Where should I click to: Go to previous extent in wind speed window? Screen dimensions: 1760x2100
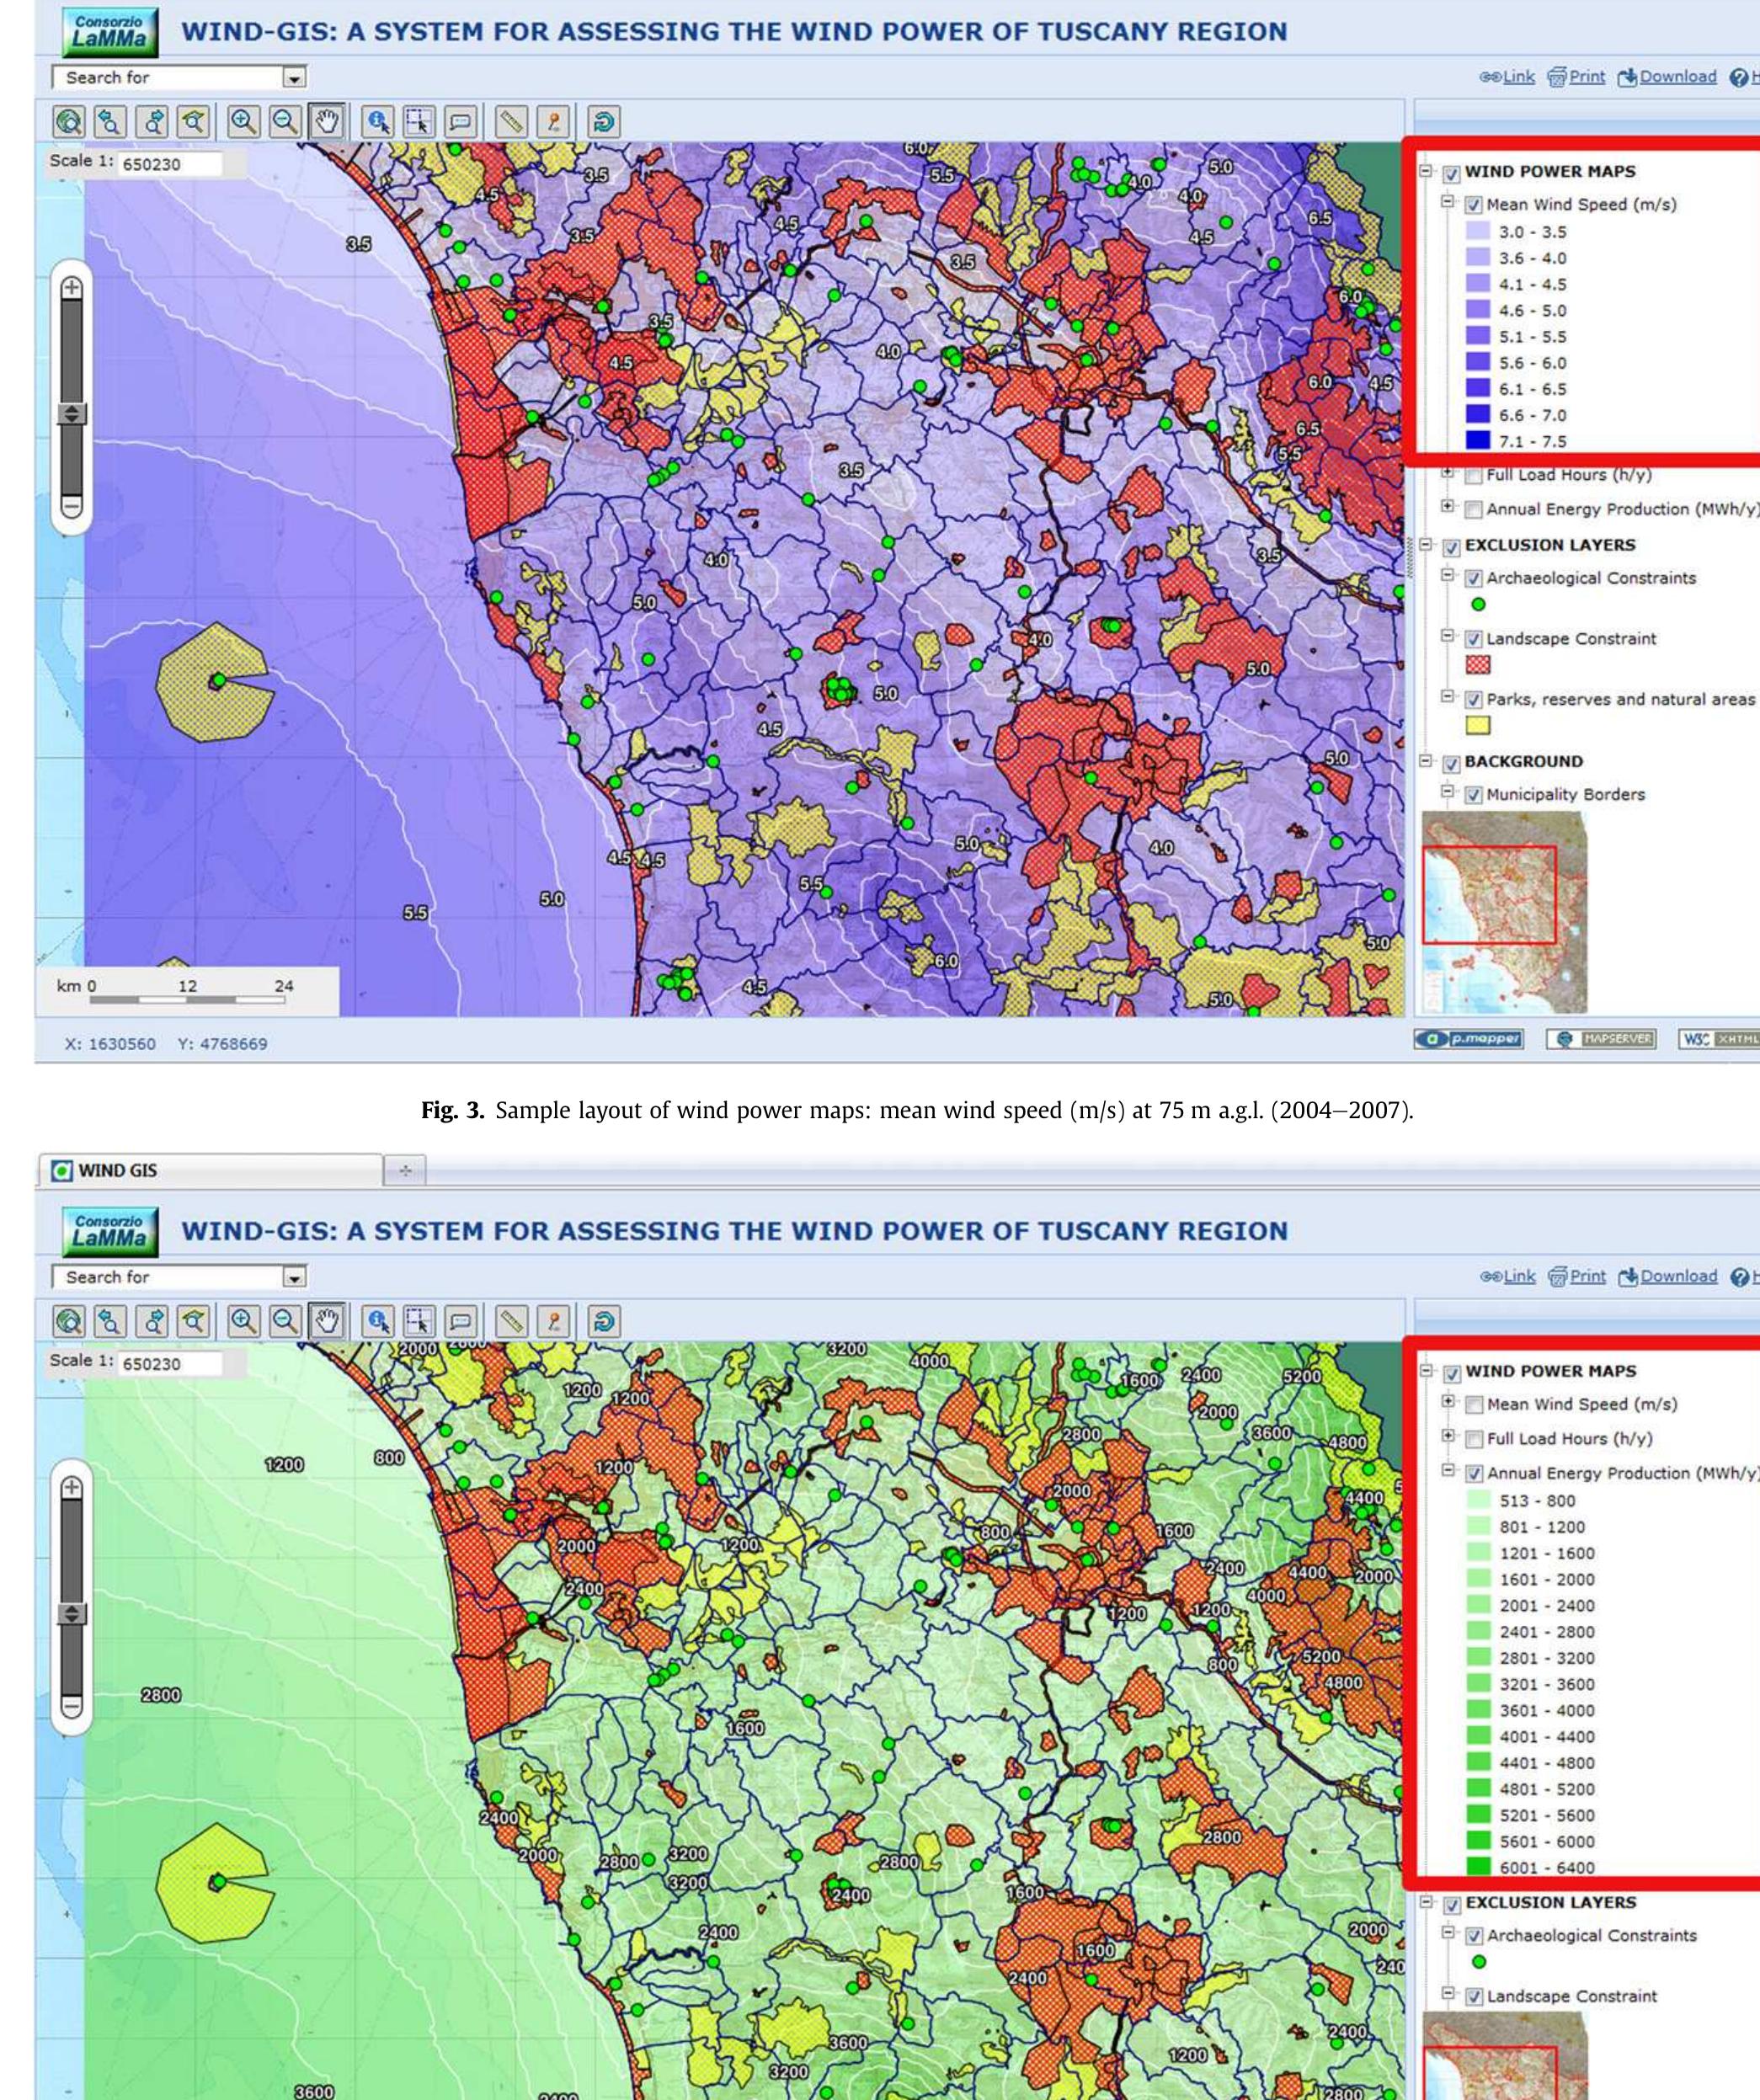(110, 122)
